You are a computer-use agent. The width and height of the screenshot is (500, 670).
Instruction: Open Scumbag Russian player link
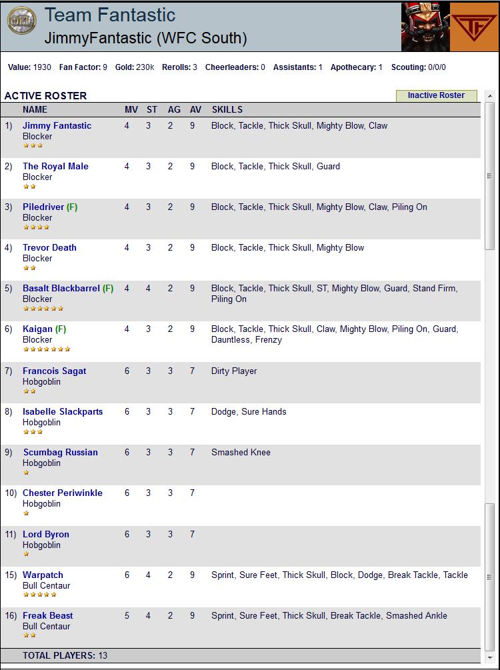[x=60, y=452]
